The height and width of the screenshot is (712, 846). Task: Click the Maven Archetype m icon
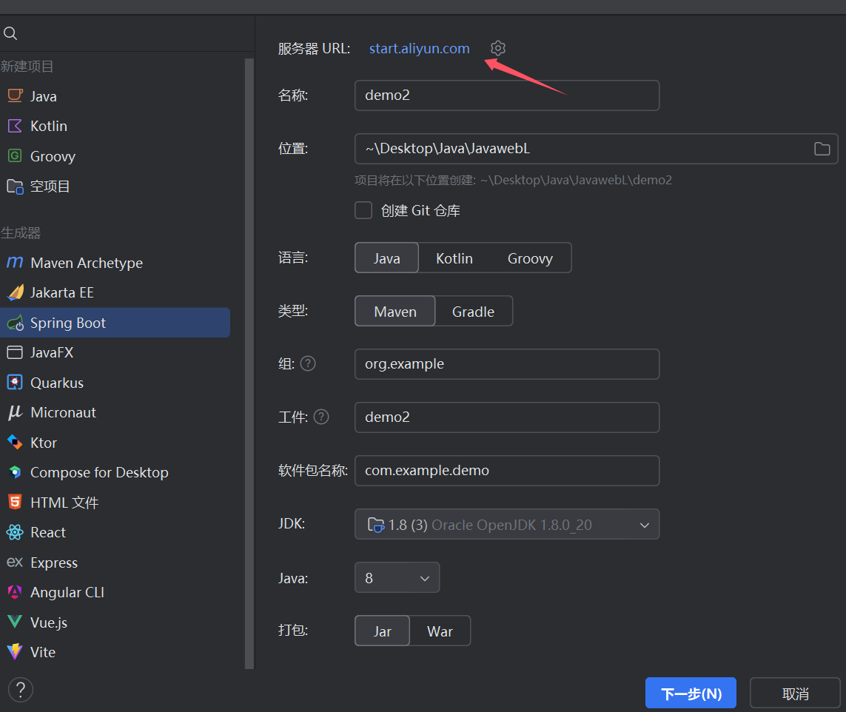pyautogui.click(x=15, y=263)
